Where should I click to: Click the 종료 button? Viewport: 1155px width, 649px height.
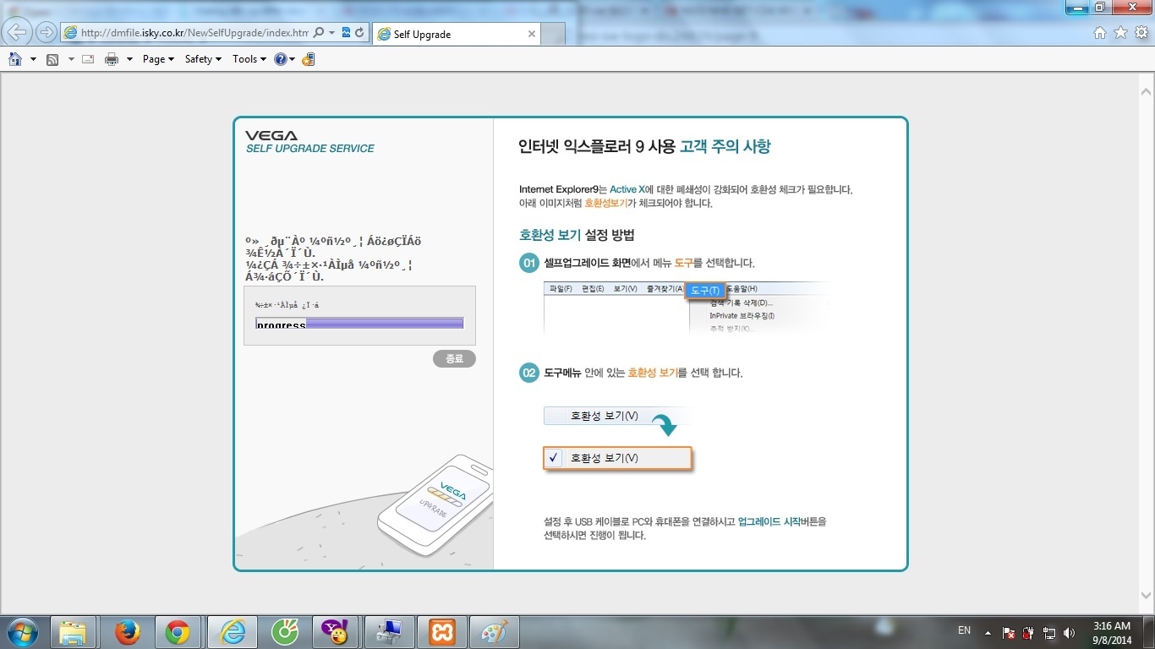pos(454,358)
